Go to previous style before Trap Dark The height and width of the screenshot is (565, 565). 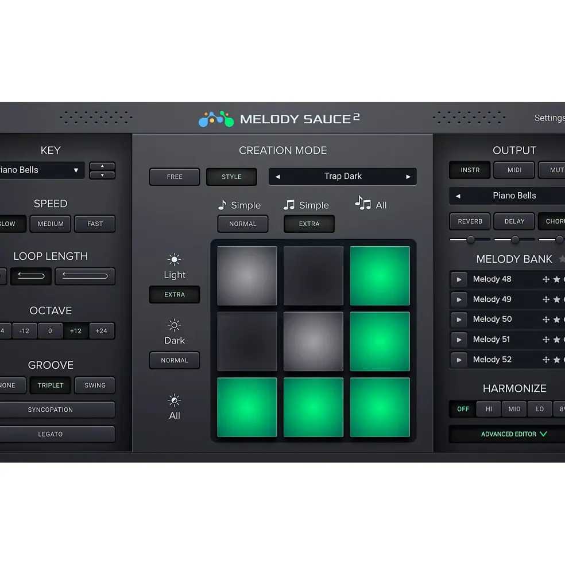click(277, 177)
